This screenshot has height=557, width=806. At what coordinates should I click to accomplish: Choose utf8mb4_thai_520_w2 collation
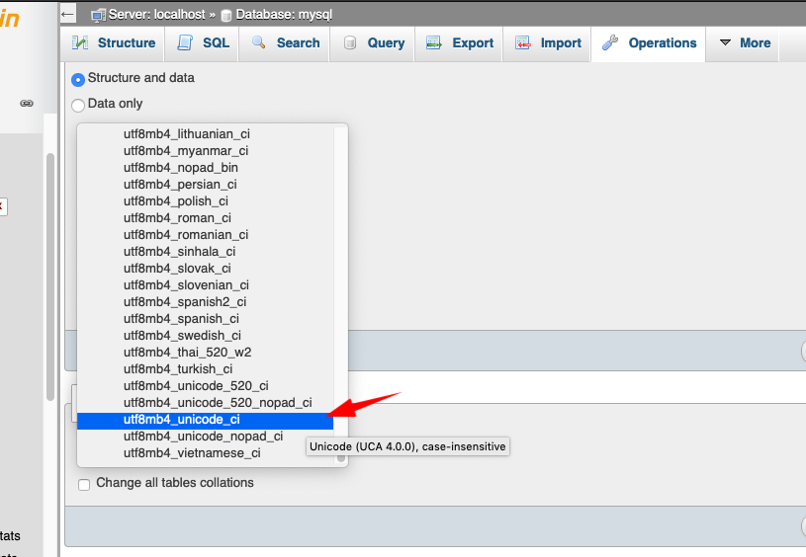pos(205,353)
